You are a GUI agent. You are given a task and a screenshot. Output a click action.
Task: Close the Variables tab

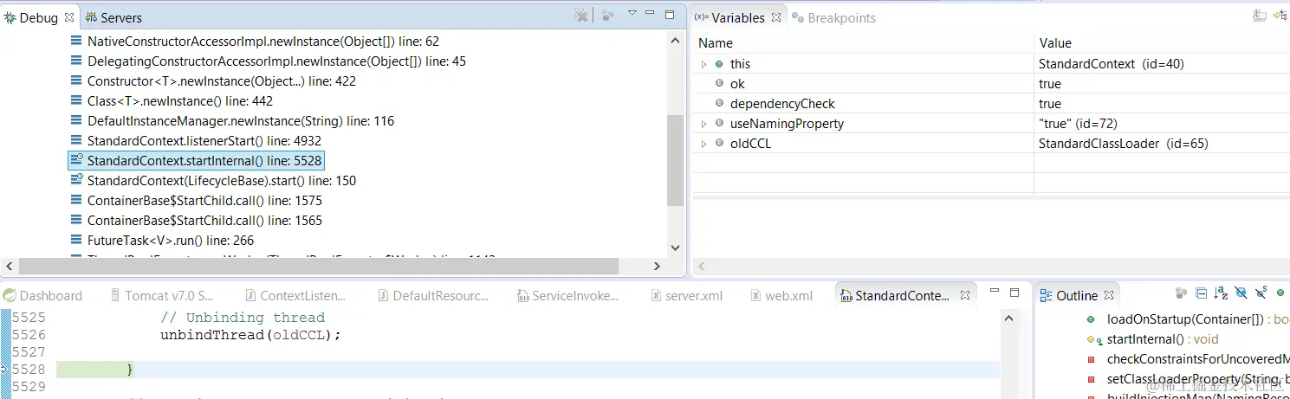pyautogui.click(x=776, y=17)
